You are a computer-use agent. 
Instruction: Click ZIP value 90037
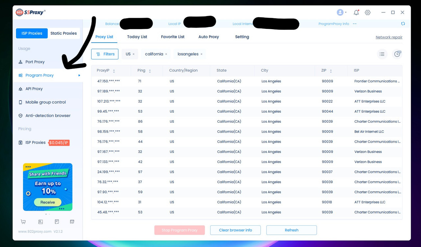[327, 172]
